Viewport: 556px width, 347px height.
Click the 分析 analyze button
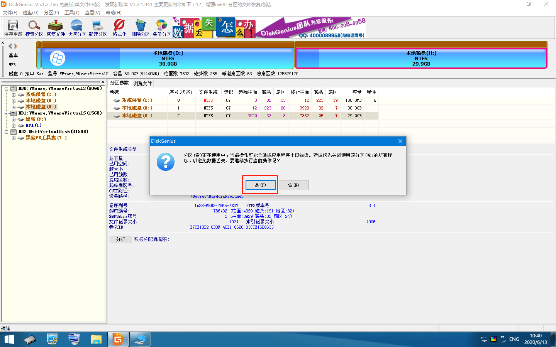[x=121, y=239]
